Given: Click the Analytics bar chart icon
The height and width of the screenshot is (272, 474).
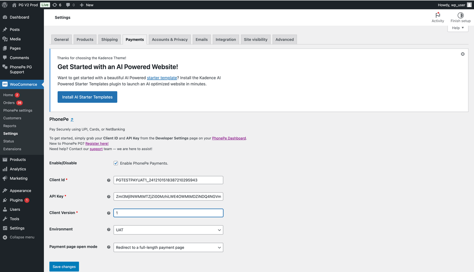Looking at the screenshot, I should (x=5, y=169).
